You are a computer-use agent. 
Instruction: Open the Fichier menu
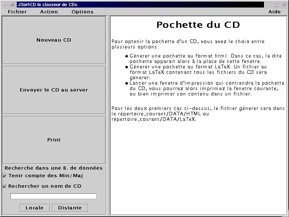(17, 12)
